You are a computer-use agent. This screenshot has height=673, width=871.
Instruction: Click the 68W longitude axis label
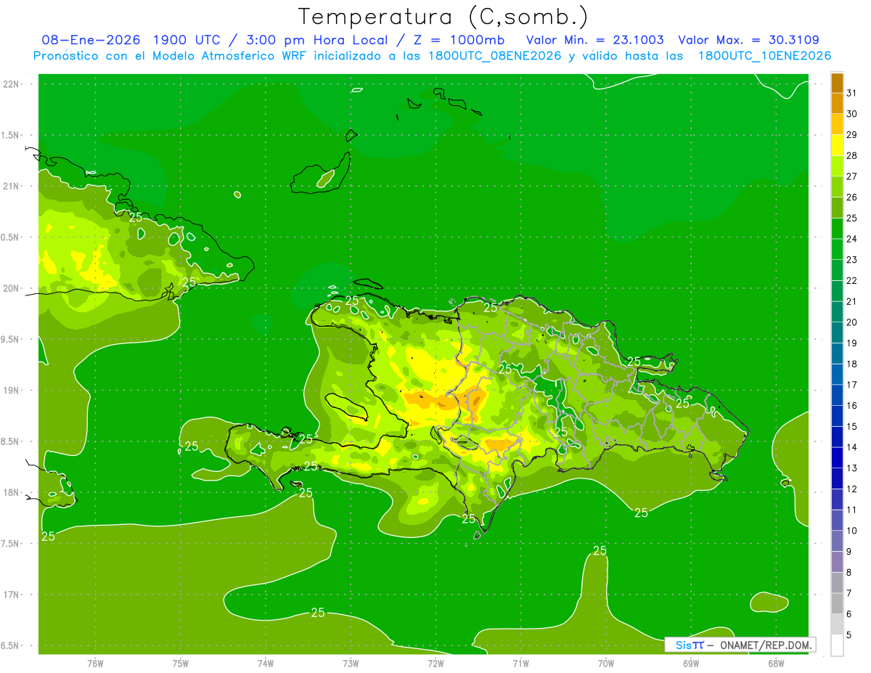(x=775, y=663)
